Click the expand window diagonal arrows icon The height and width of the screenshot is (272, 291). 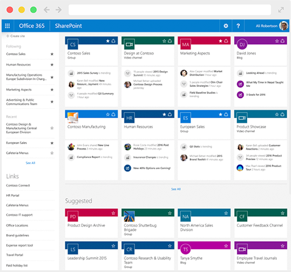(281, 10)
